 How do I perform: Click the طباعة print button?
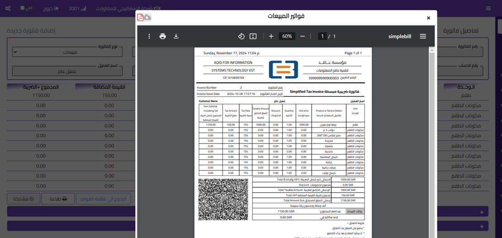58,199
